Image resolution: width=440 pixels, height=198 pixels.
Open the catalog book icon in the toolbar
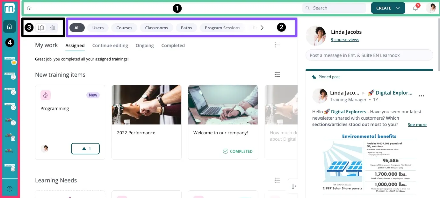(41, 28)
